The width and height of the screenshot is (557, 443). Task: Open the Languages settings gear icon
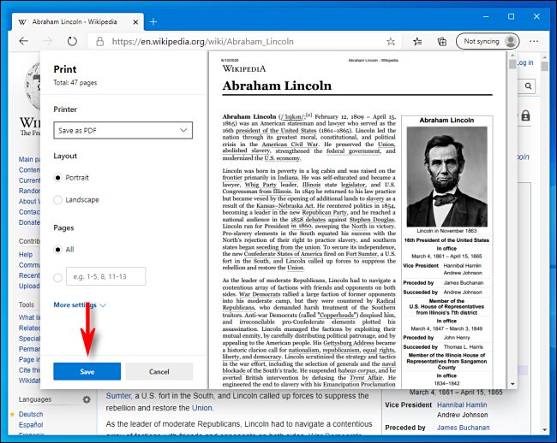[x=87, y=399]
